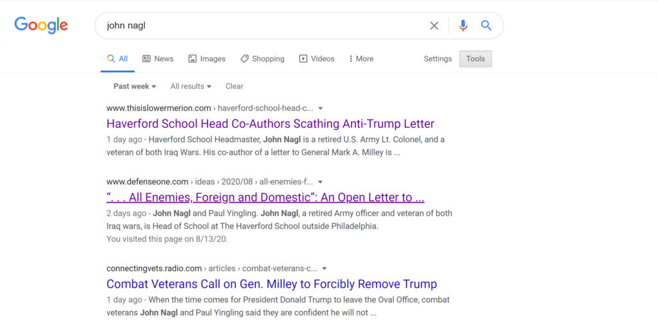
Task: Submit search with magnifying glass icon
Action: coord(486,26)
